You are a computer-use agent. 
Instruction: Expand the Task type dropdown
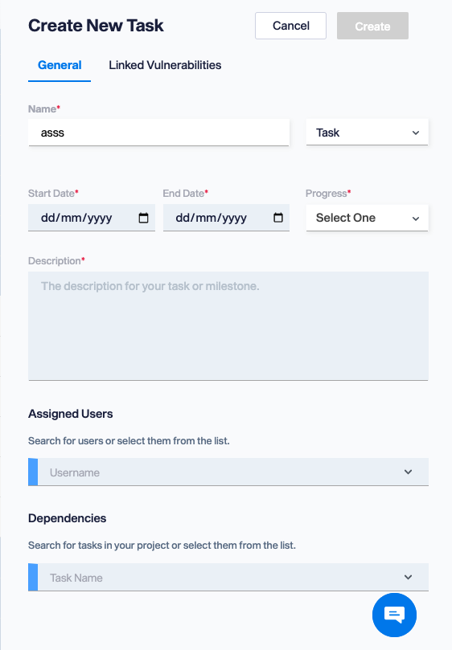367,133
